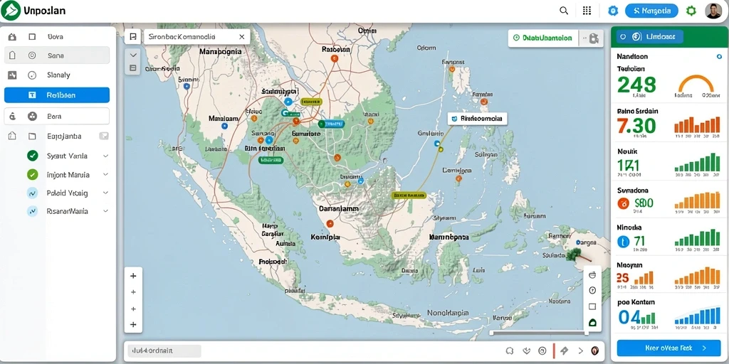
Task: Click the blue marker under Manaloam label
Action: point(225,126)
